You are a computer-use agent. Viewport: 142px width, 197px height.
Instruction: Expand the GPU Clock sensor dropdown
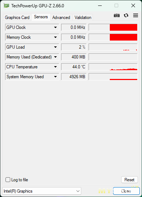pos(55,27)
